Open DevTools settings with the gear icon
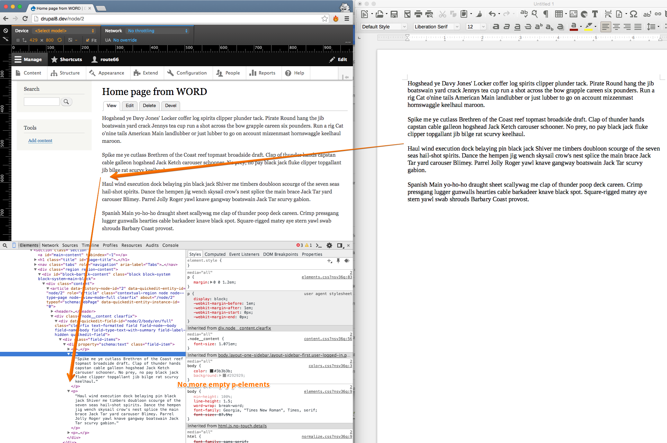This screenshot has height=443, width=667. (329, 245)
